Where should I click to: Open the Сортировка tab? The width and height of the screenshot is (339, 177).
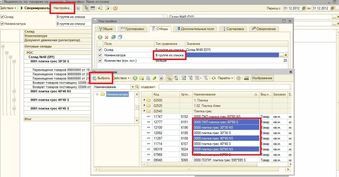pos(233,29)
